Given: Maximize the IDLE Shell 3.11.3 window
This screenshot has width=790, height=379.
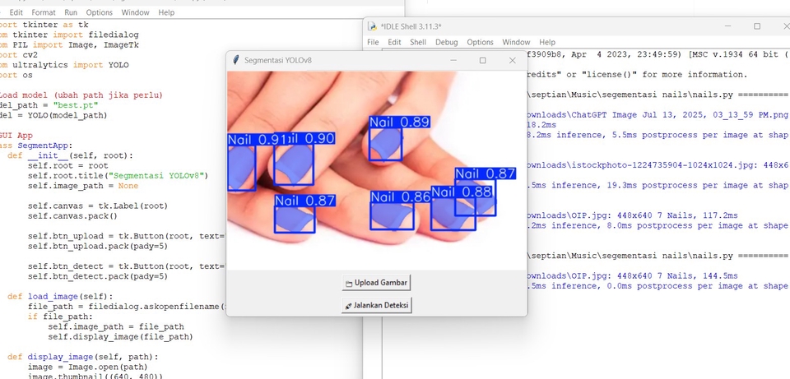Looking at the screenshot, I should 757,26.
